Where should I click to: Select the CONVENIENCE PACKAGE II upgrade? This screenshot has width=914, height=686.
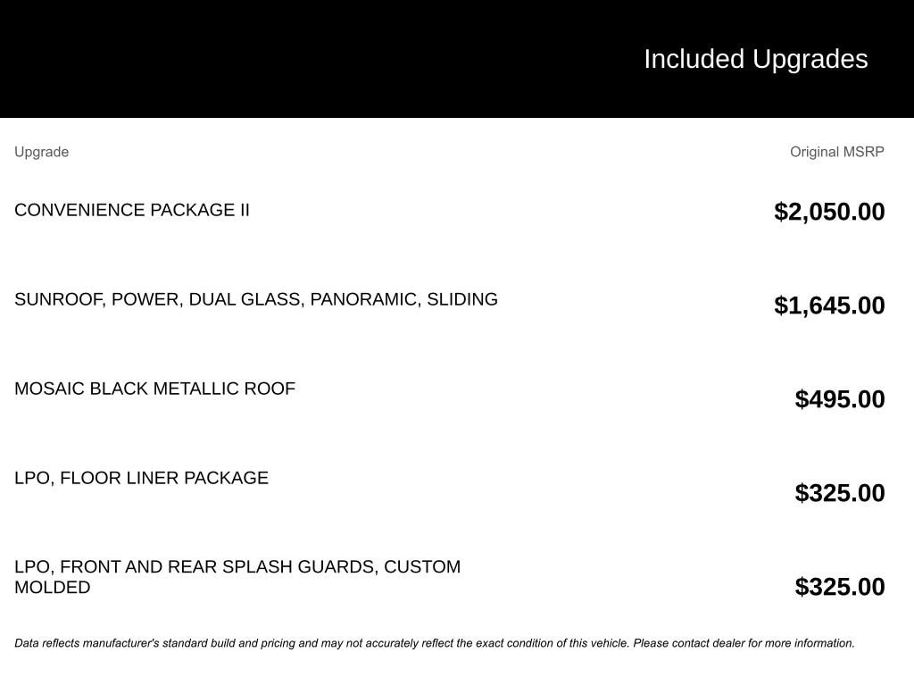click(132, 210)
